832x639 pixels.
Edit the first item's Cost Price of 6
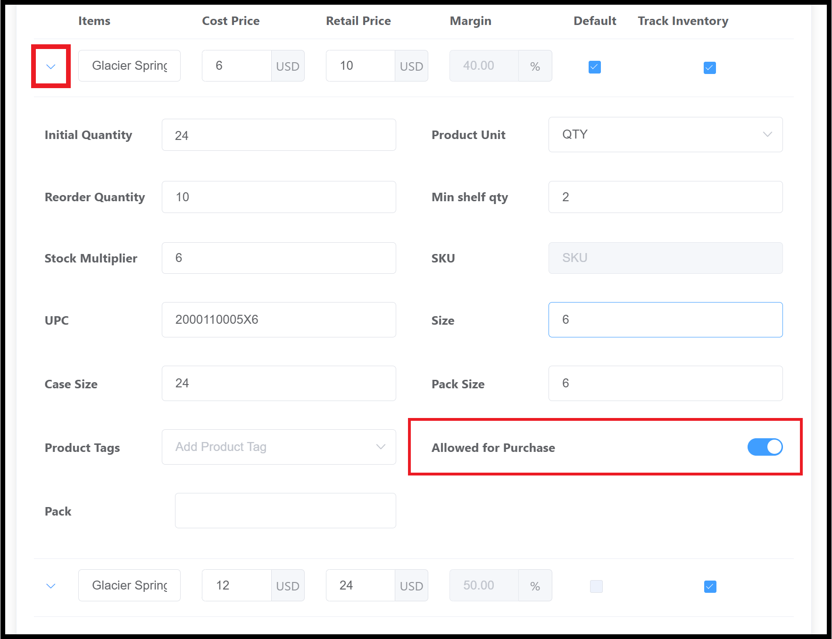[x=236, y=66]
